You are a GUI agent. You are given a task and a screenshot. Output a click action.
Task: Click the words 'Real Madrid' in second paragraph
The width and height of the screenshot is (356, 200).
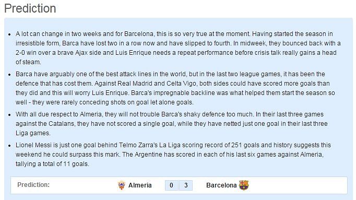pos(135,84)
